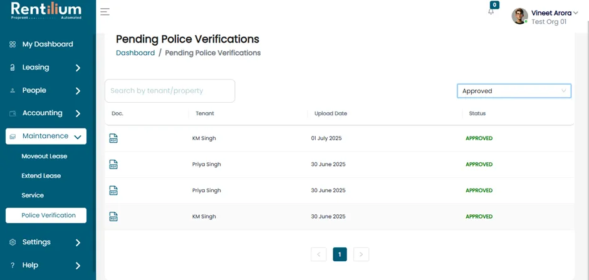Click the Status column header
The width and height of the screenshot is (589, 280).
click(x=477, y=113)
